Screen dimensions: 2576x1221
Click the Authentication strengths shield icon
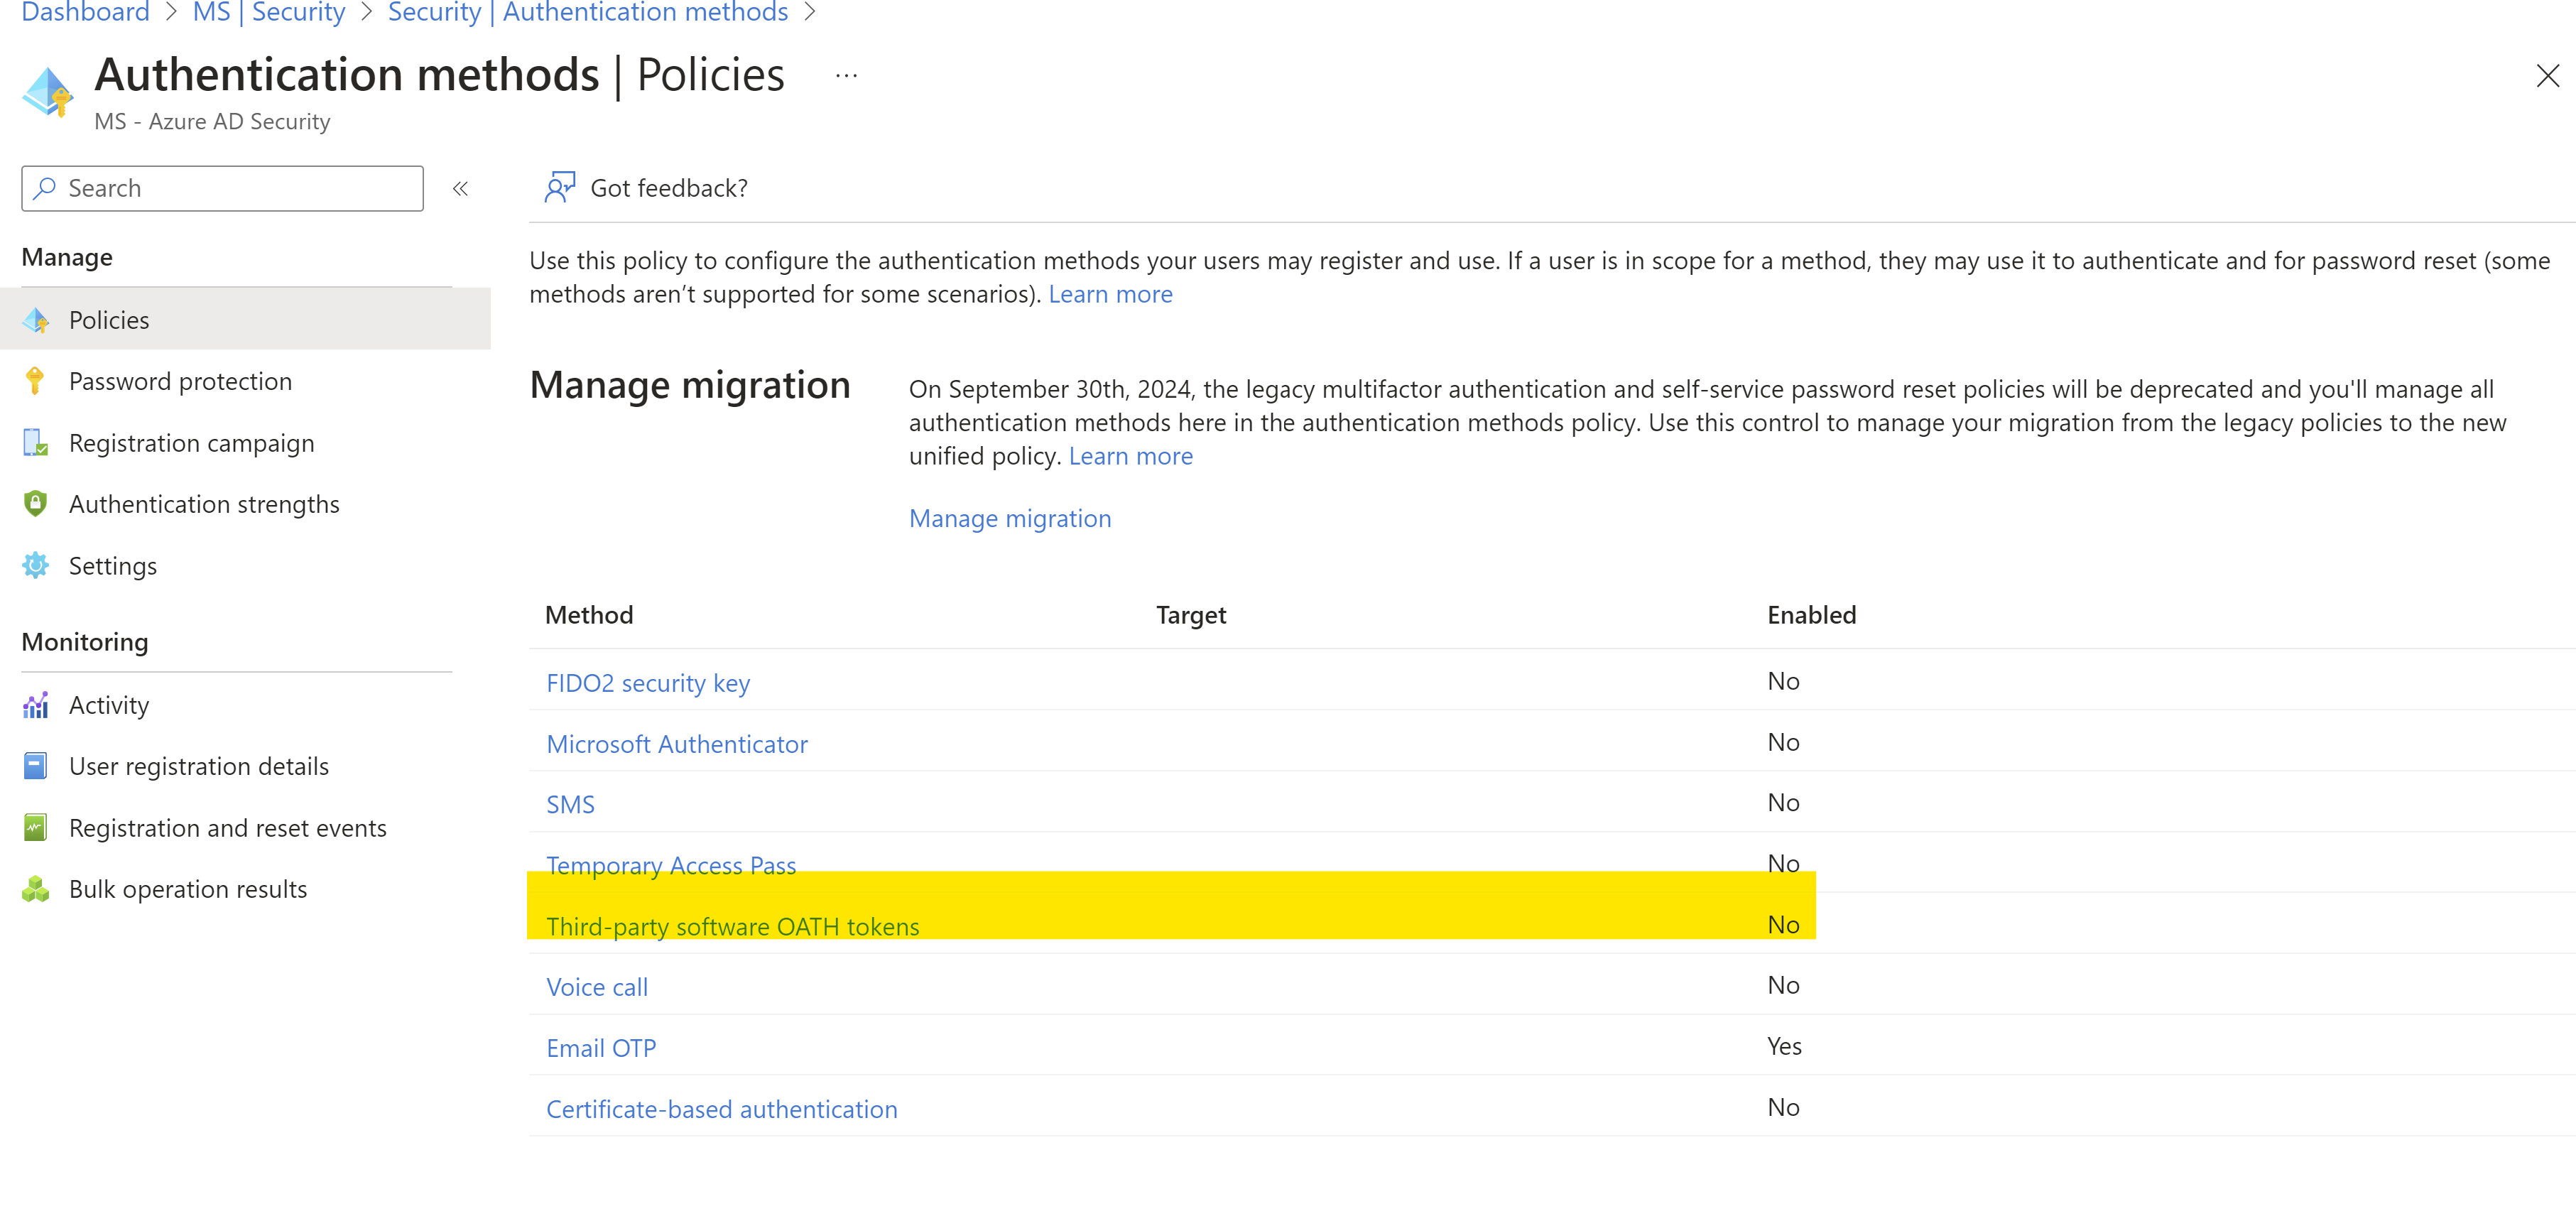(35, 504)
